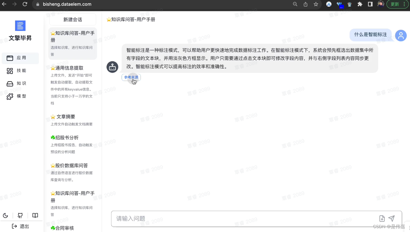Viewport: 410px width, 232px height.
Task: Click the green 更新 browser button
Action: click(x=394, y=4)
